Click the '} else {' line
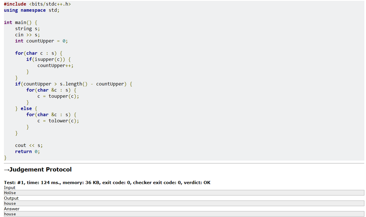 26,108
